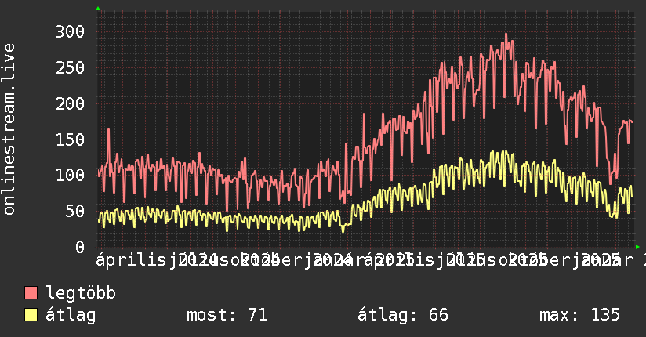The width and height of the screenshot is (646, 337).
Task: Click the green arrow ending x-axis
Action: pos(637,247)
